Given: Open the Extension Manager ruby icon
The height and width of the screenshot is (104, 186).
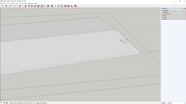Looking at the screenshot, I should [76, 6].
